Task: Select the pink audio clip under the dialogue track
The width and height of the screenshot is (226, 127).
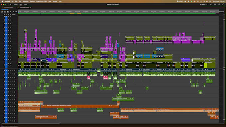Action: (88, 78)
